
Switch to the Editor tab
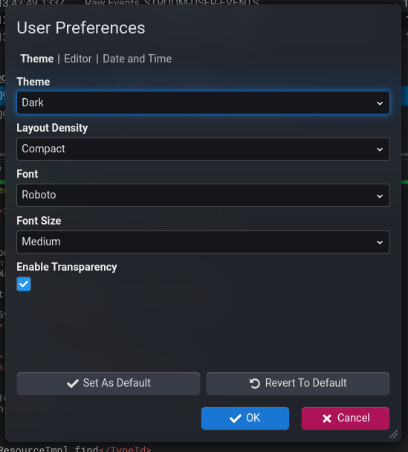point(78,59)
